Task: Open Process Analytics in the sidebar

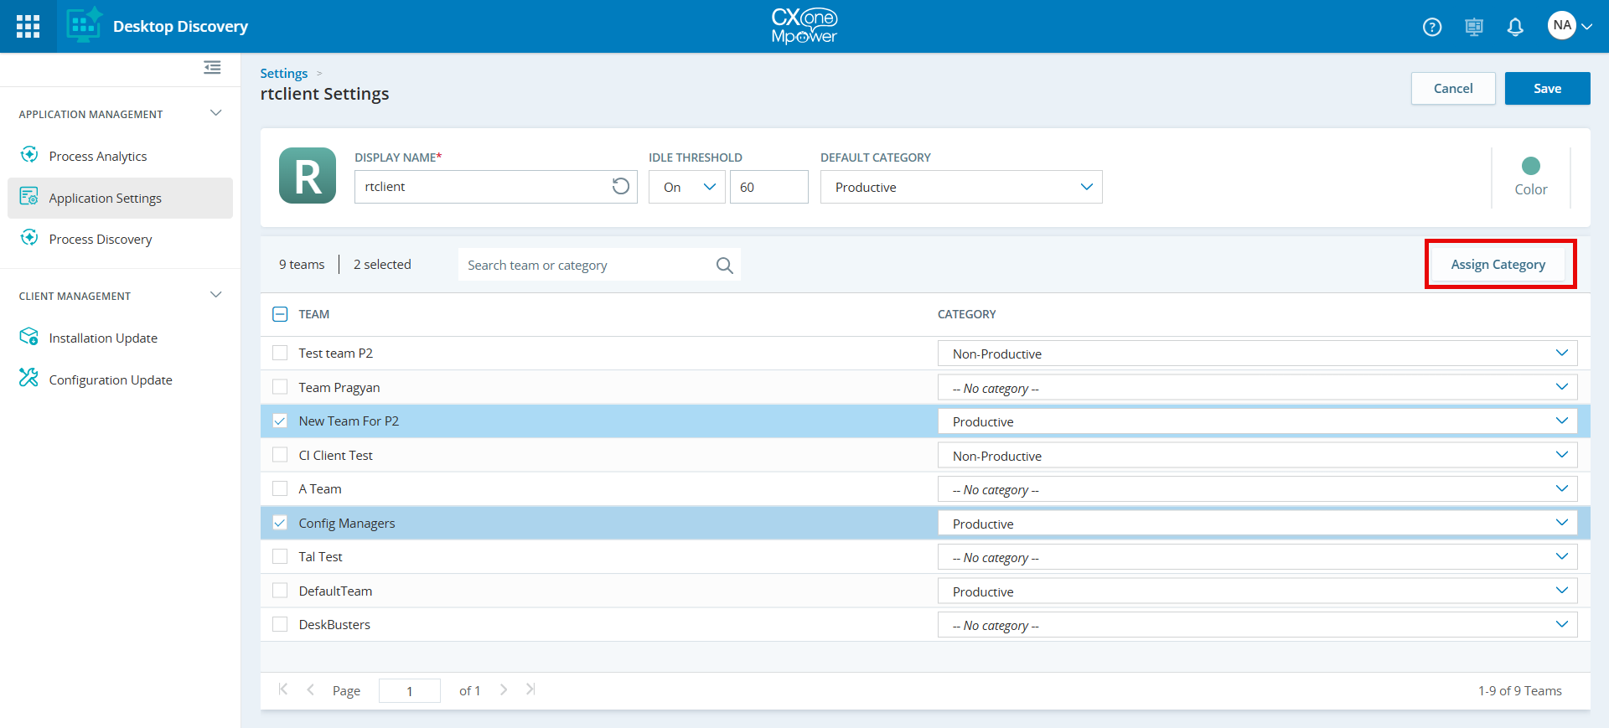Action: (x=98, y=156)
